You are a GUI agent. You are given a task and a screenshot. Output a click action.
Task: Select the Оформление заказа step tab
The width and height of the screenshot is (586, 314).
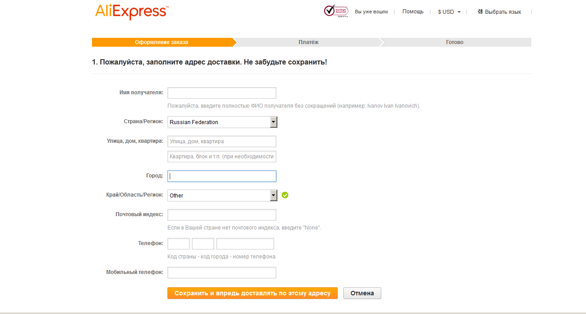tap(162, 42)
